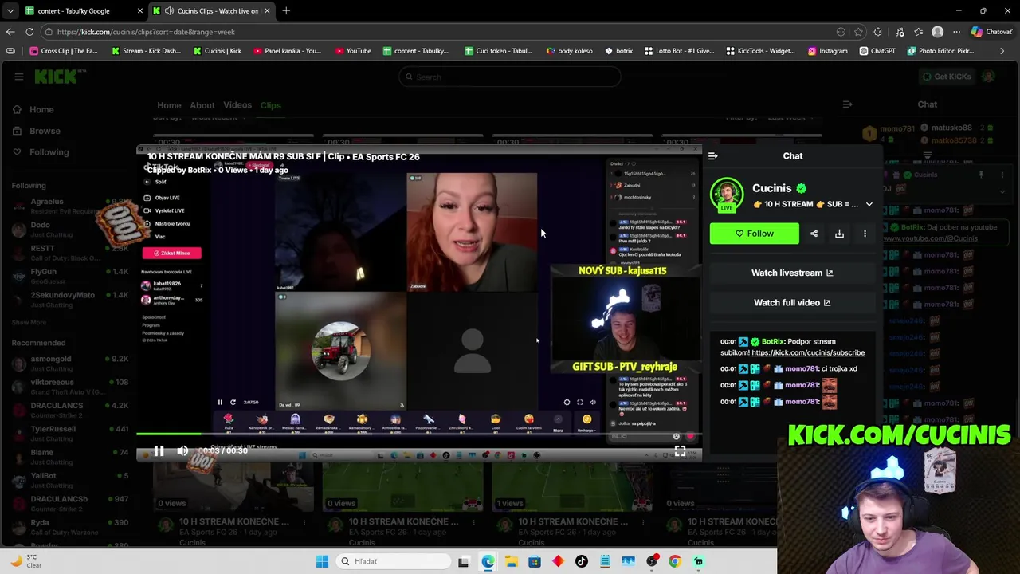Image resolution: width=1020 pixels, height=574 pixels.
Task: Open Browse in Kick sidebar
Action: point(45,131)
